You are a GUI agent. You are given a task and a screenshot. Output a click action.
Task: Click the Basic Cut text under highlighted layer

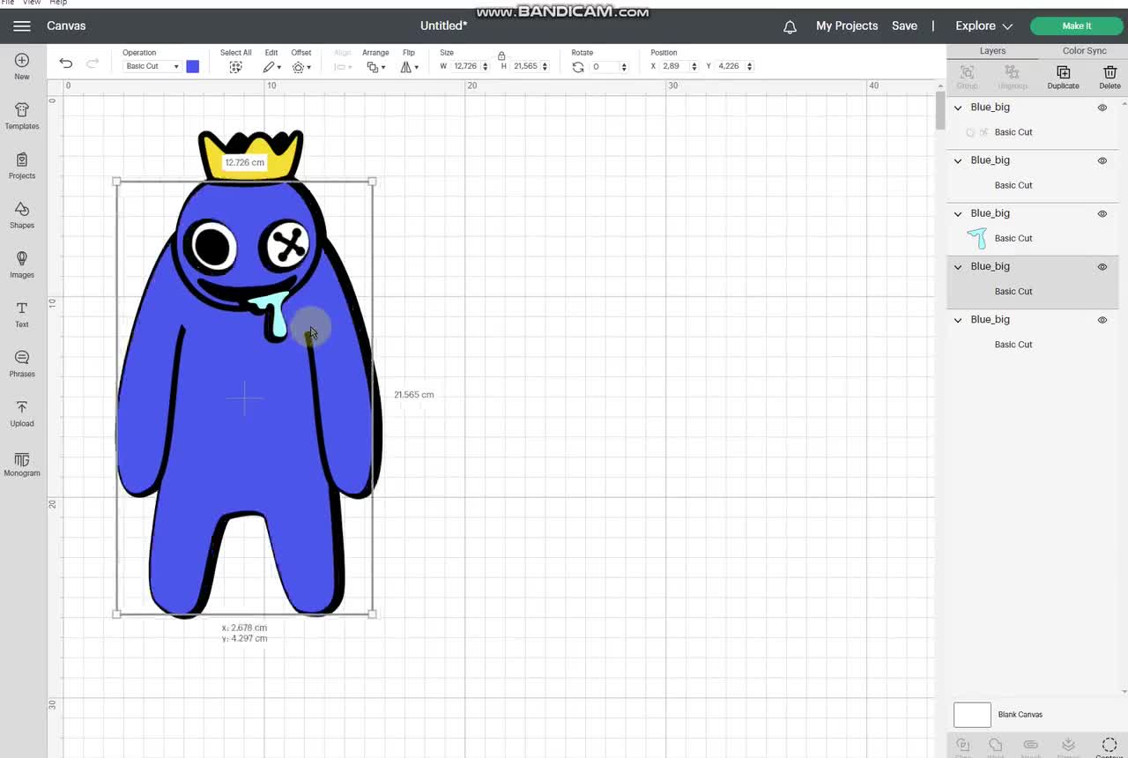pyautogui.click(x=1013, y=292)
